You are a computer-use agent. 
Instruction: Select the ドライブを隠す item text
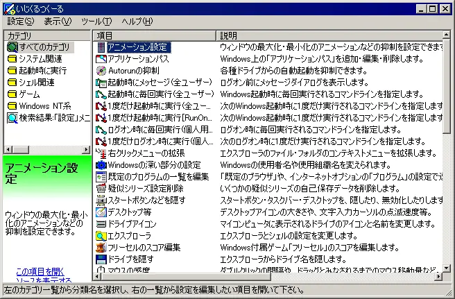pyautogui.click(x=130, y=259)
